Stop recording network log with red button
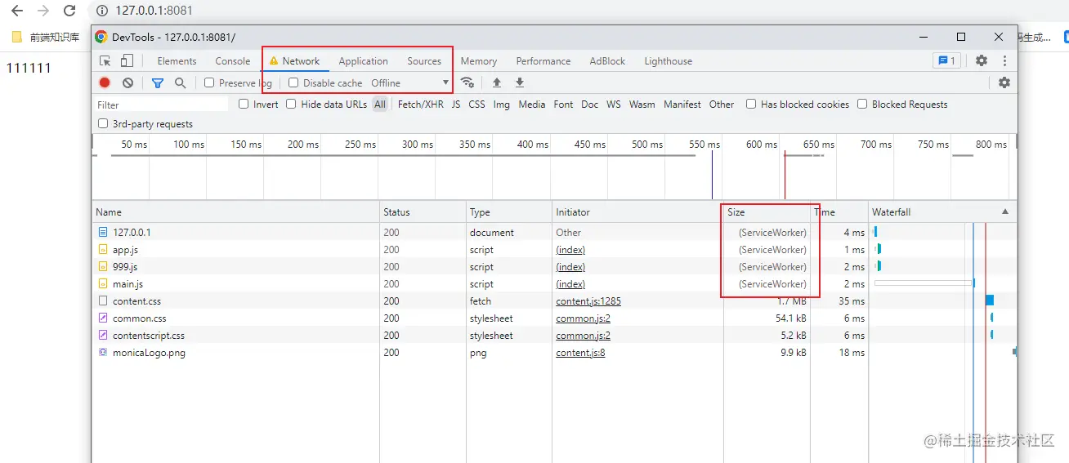 click(105, 82)
